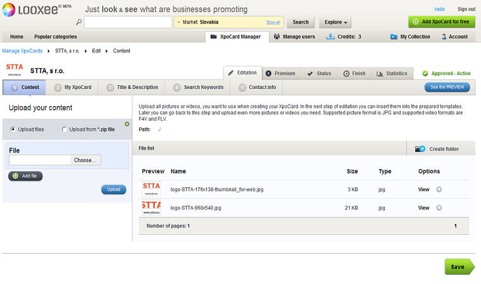Click the green Approved check icon
The image size is (481, 284).
(425, 73)
